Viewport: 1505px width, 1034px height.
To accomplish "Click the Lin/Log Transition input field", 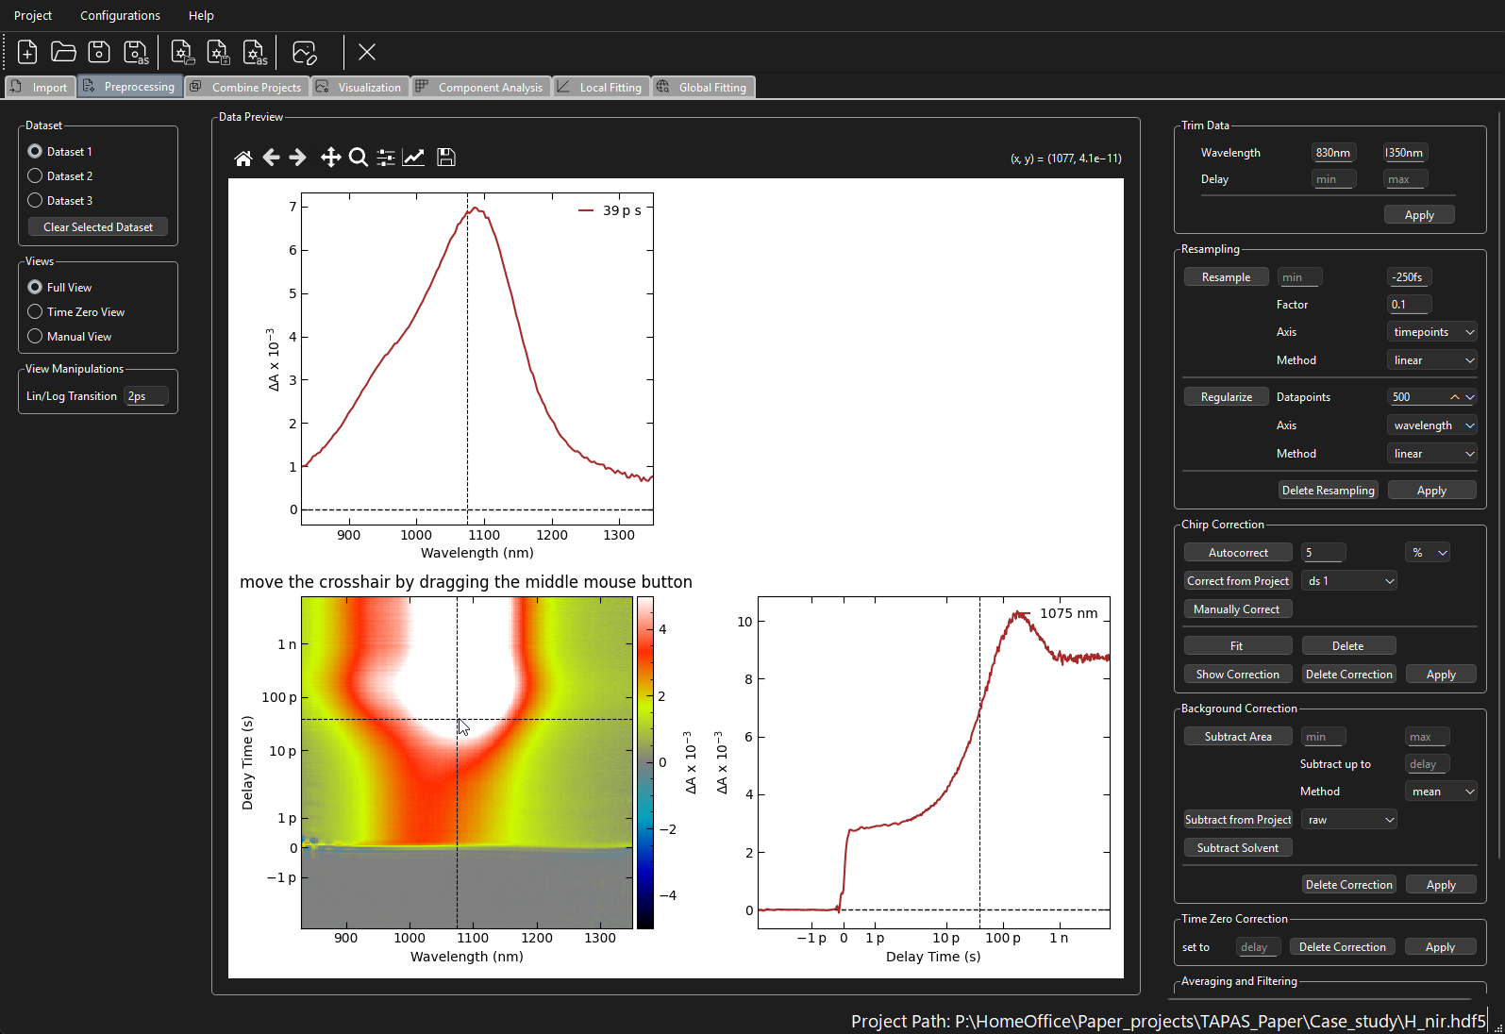I will coord(146,396).
